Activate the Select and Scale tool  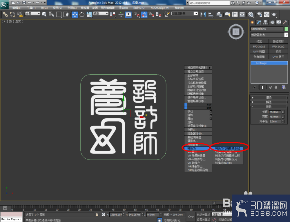click(x=89, y=14)
